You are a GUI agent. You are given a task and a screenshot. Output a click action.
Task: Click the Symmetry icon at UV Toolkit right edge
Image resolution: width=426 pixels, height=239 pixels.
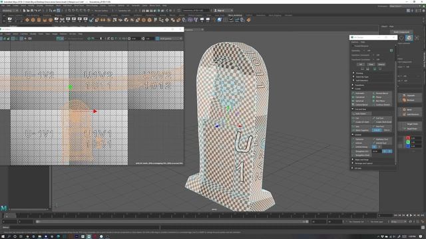391,50
